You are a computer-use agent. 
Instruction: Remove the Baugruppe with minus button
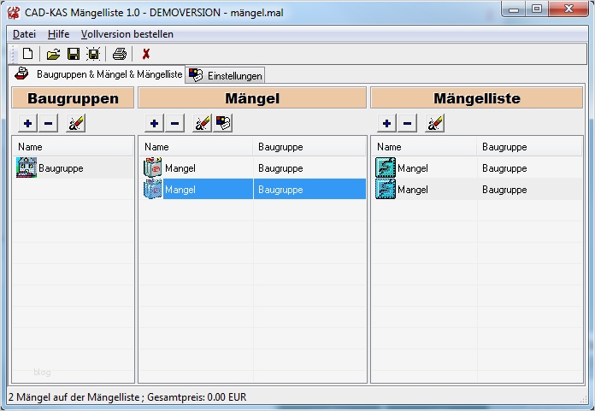point(48,123)
